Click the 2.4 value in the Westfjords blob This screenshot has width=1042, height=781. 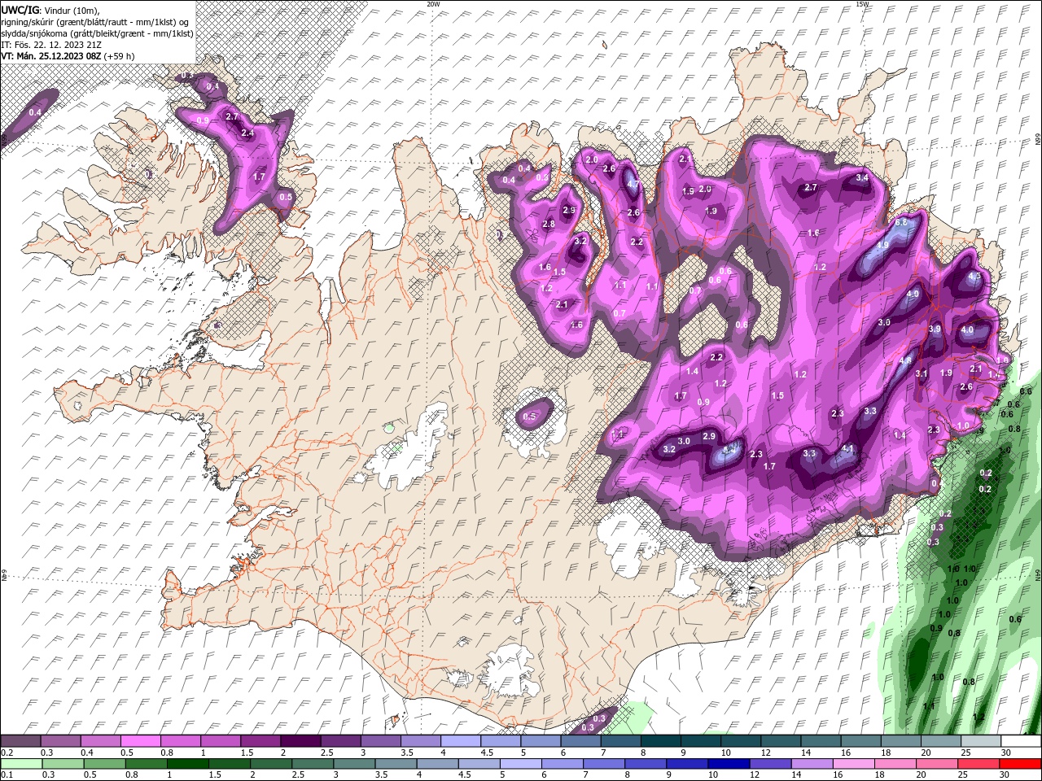pyautogui.click(x=248, y=133)
